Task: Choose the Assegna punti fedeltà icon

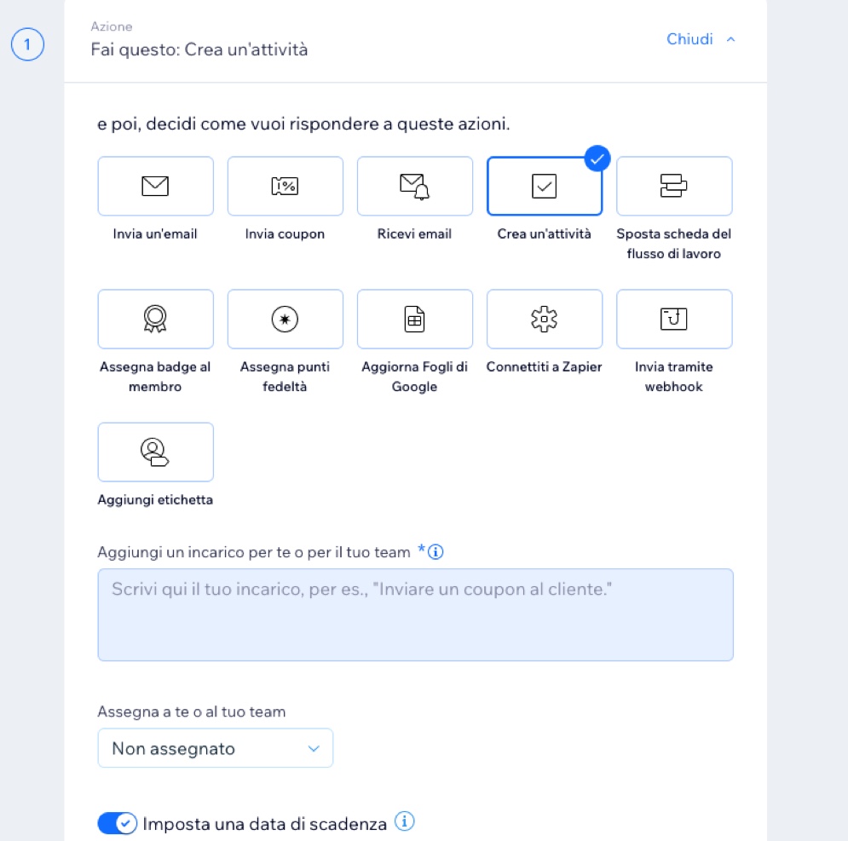Action: (285, 319)
